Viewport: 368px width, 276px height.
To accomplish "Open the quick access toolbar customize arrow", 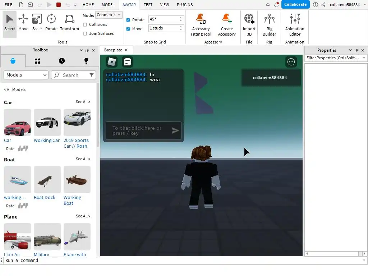I will click(x=75, y=5).
